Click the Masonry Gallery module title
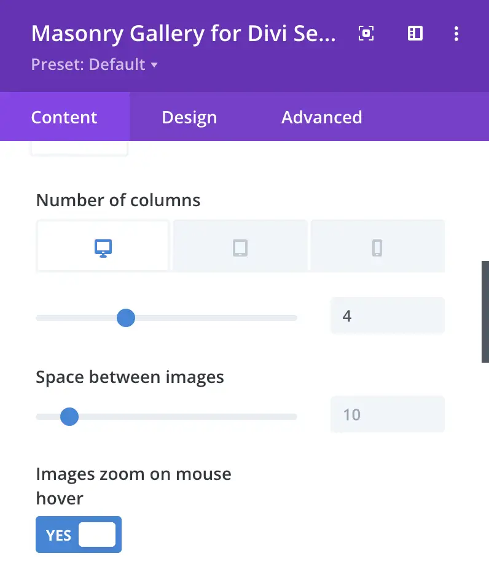 [184, 34]
